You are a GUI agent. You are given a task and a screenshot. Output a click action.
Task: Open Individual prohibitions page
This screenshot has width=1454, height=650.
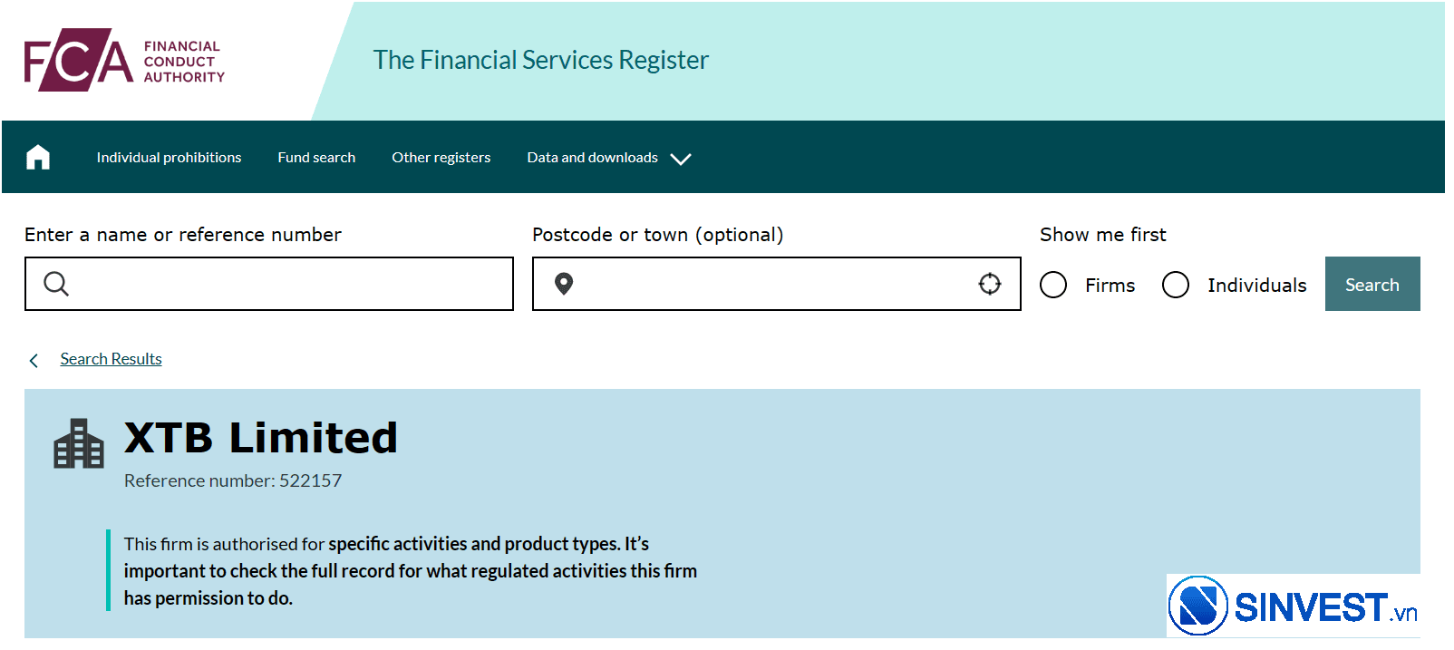click(169, 158)
